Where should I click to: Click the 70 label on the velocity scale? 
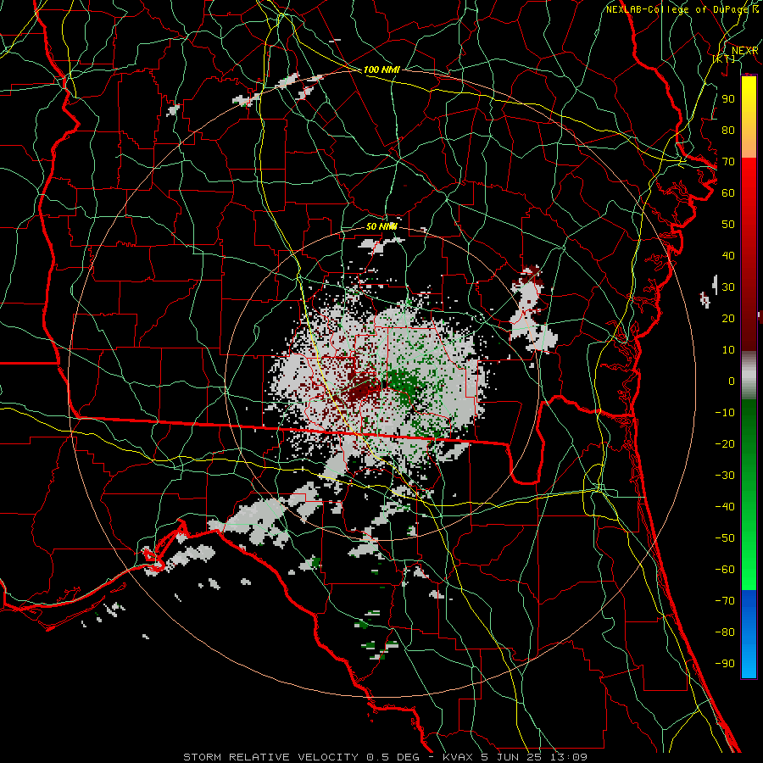[x=728, y=162]
